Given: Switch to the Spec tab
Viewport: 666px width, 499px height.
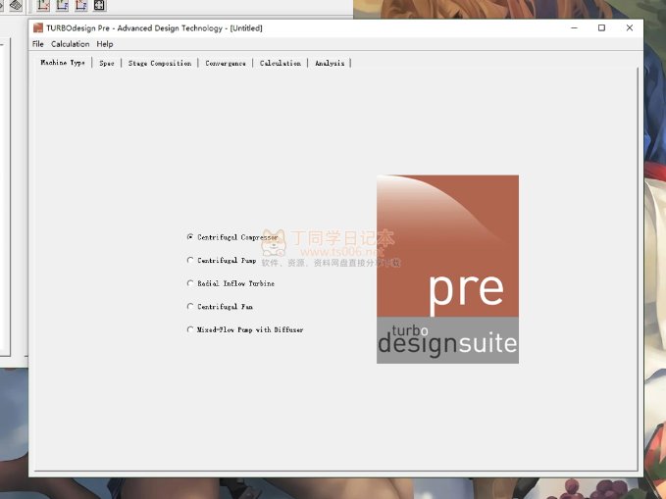Looking at the screenshot, I should (107, 63).
